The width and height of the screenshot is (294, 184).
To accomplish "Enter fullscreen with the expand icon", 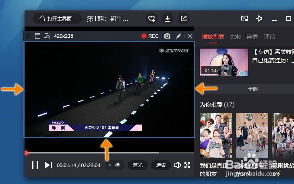I will [x=187, y=165].
